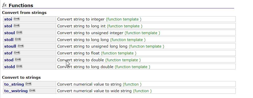
Task: Open the stod function link
Action: 9,60
